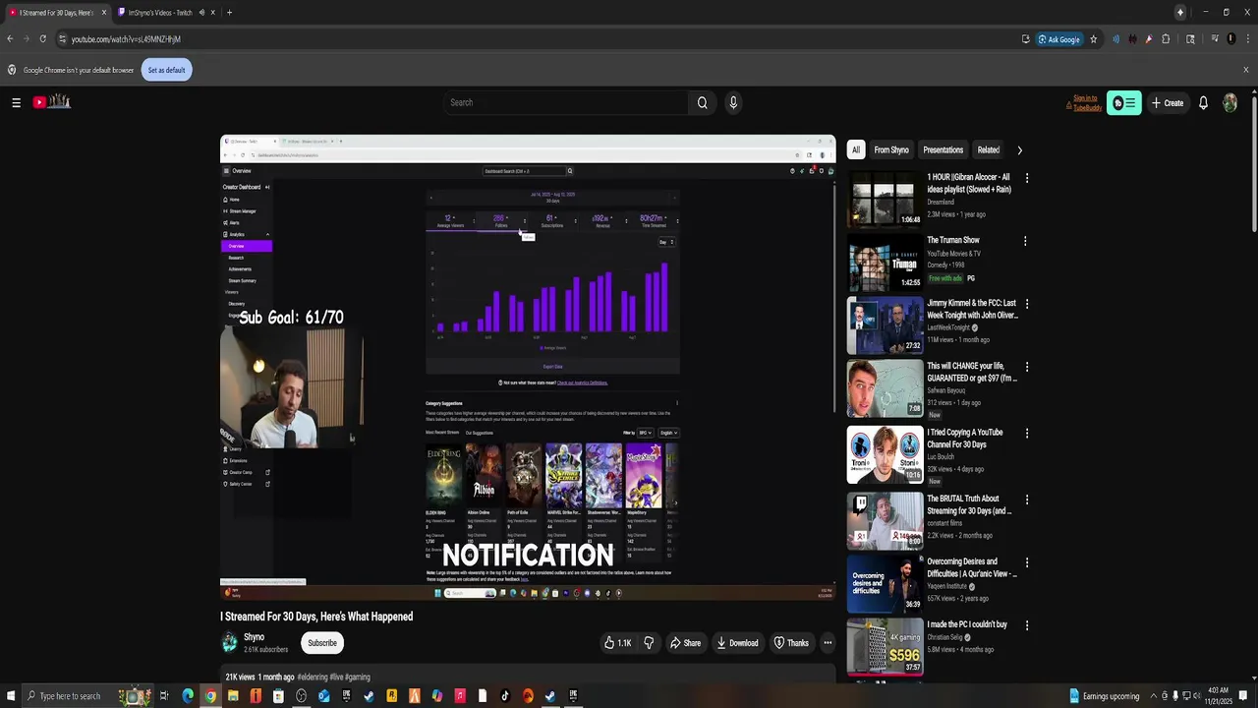
Task: Open options for Overcoming Desires video
Action: [x=1025, y=562]
